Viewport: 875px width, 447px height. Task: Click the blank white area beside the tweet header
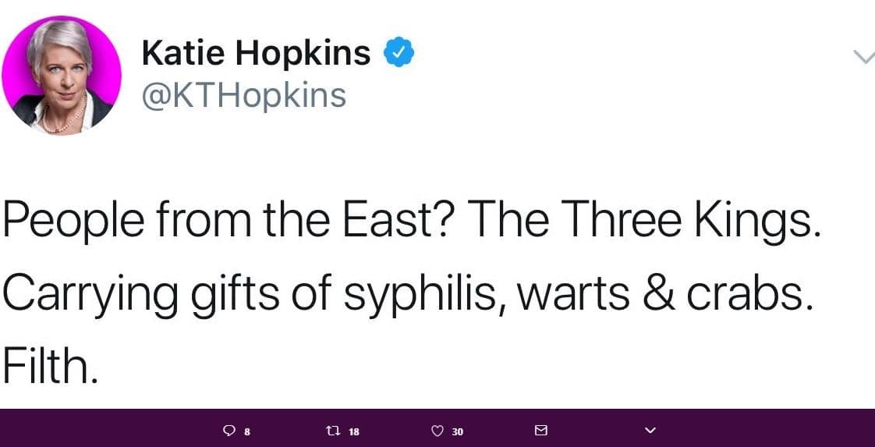614,78
